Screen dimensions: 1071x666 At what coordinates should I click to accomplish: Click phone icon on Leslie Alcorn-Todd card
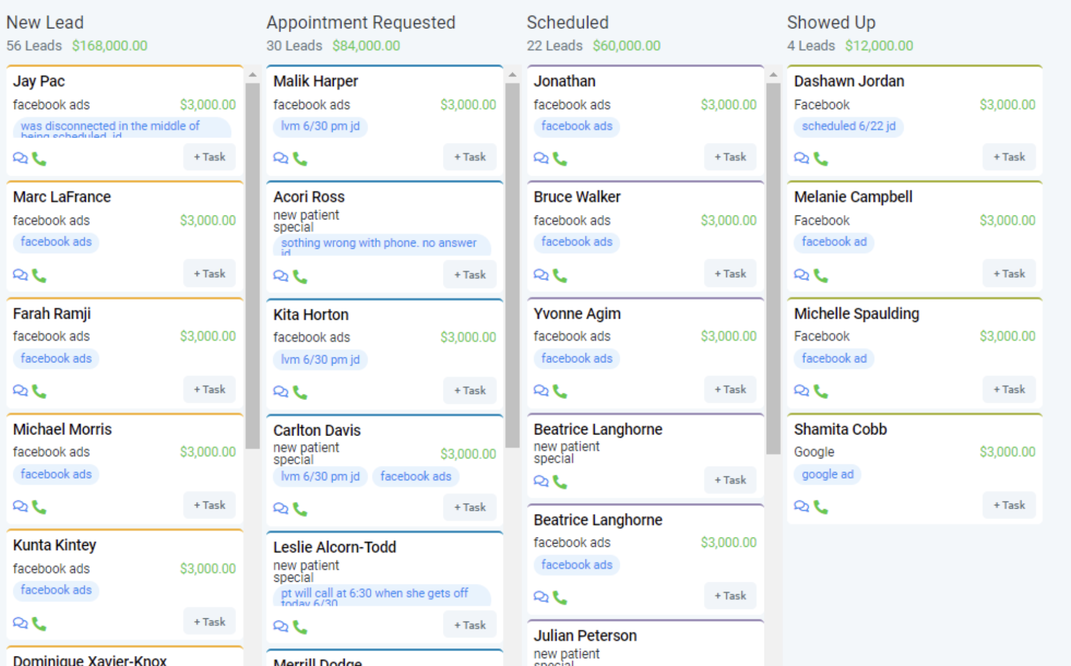(300, 627)
